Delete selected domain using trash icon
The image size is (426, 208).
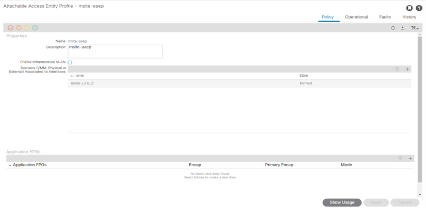(x=397, y=69)
